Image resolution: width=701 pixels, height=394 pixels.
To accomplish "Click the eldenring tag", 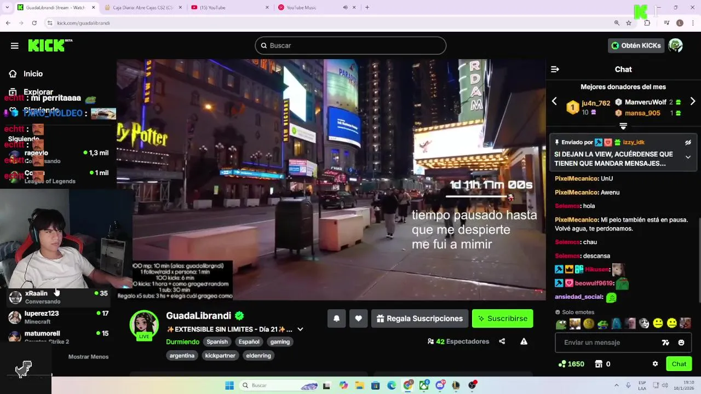I will (258, 356).
